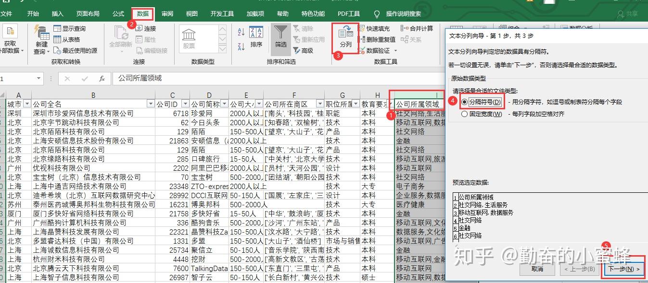648x283 pixels.
Task: Click cell 北京字节跳动科技有限公司
Action: tap(93, 122)
